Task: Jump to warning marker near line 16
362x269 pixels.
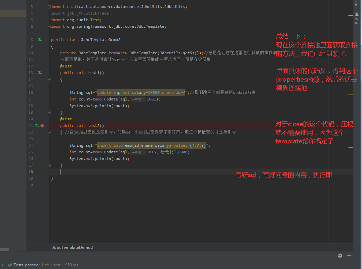Action: tap(351, 95)
